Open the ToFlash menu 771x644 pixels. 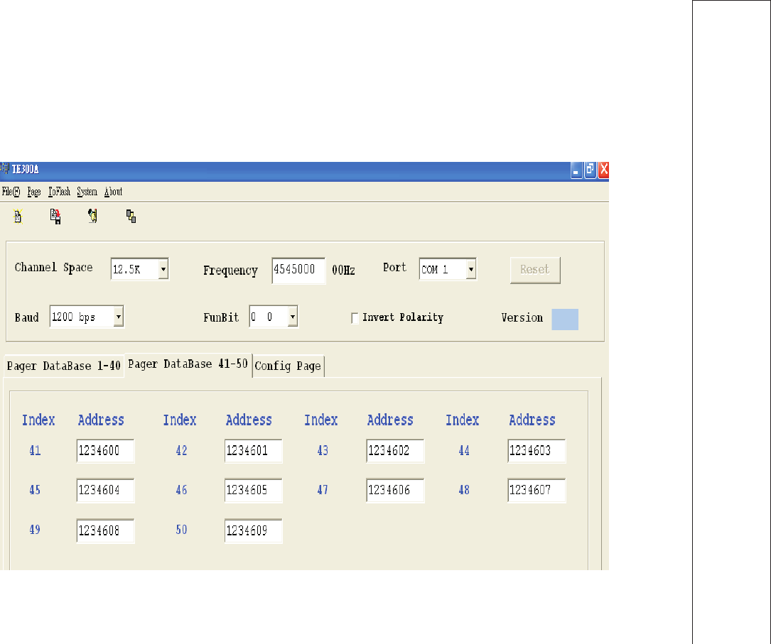coord(59,192)
